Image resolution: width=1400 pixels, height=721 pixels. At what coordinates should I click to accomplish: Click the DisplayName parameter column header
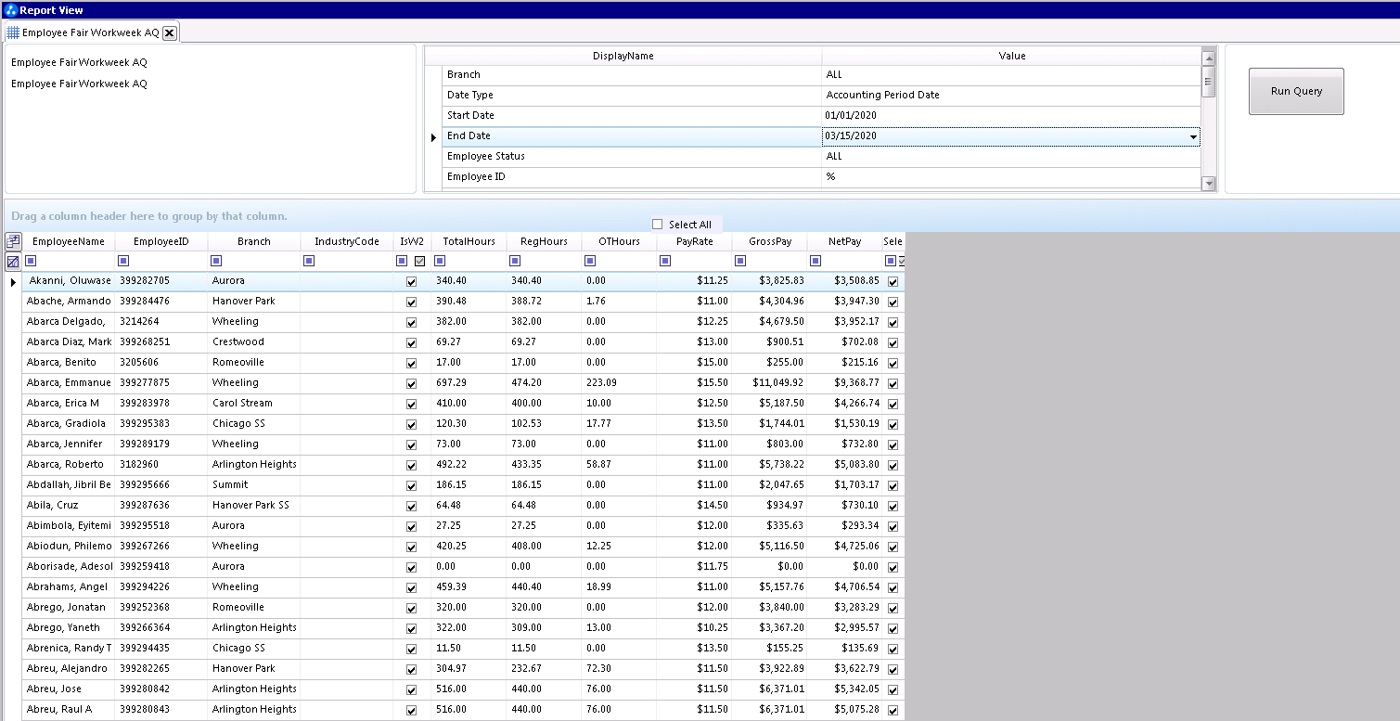(x=623, y=56)
